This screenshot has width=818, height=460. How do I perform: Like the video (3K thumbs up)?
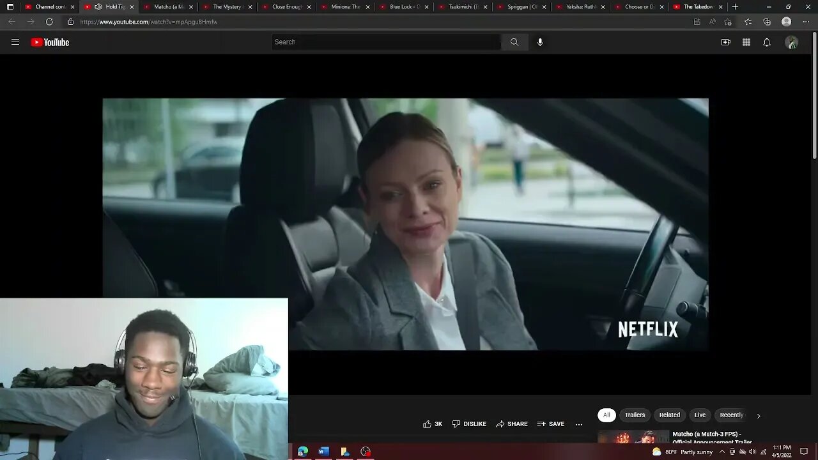(x=433, y=424)
